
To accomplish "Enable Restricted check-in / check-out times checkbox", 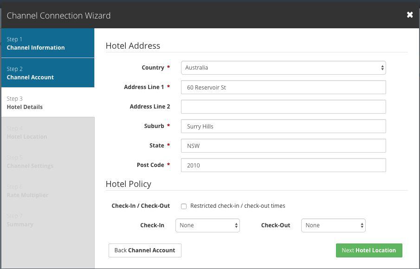I will (x=184, y=206).
